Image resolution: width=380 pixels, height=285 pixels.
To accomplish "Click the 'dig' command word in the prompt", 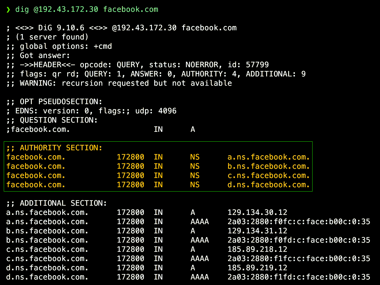I will 22,10.
